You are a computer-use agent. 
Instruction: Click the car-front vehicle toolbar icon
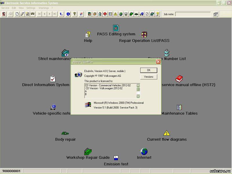coord(32,14)
